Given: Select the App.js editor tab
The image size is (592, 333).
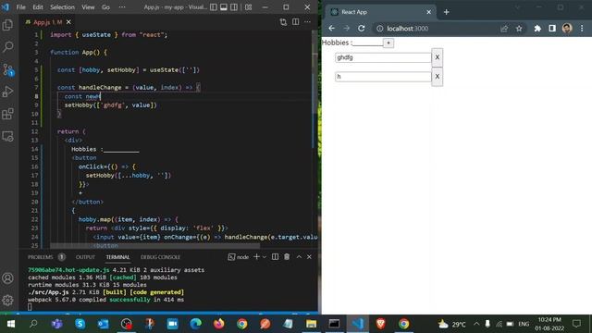Looking at the screenshot, I should [47, 22].
